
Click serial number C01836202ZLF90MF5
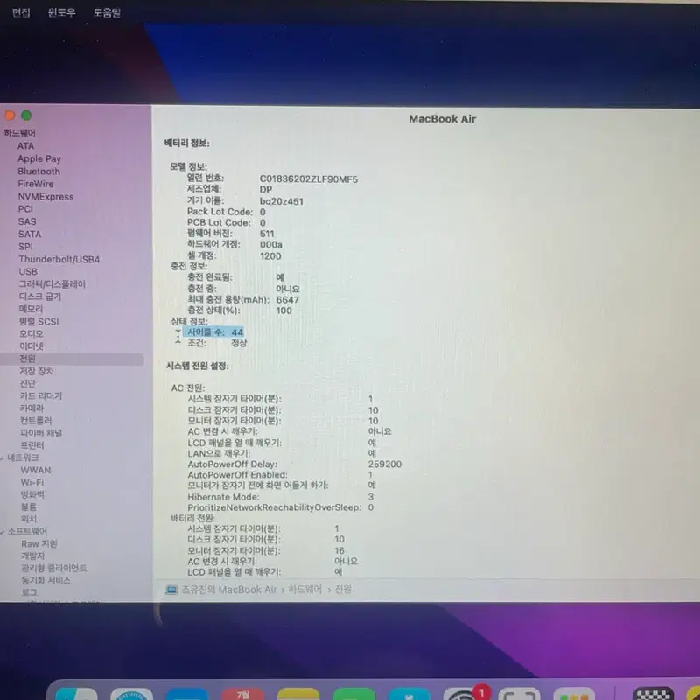pyautogui.click(x=309, y=179)
